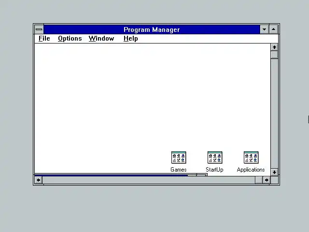
Task: Click the Applications label text
Action: 251,170
